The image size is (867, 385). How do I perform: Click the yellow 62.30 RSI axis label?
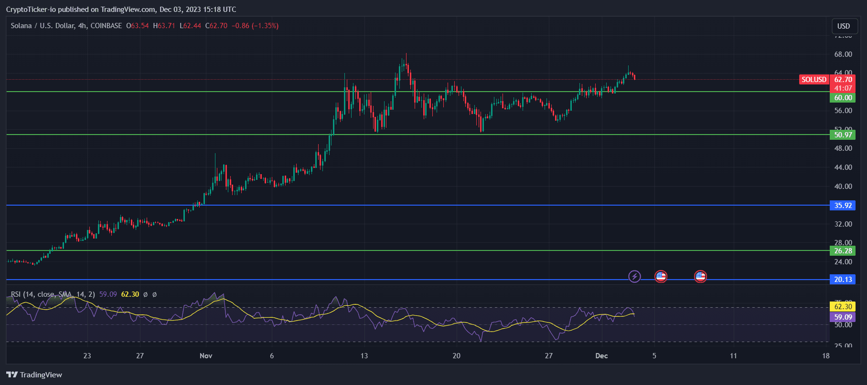coord(843,307)
